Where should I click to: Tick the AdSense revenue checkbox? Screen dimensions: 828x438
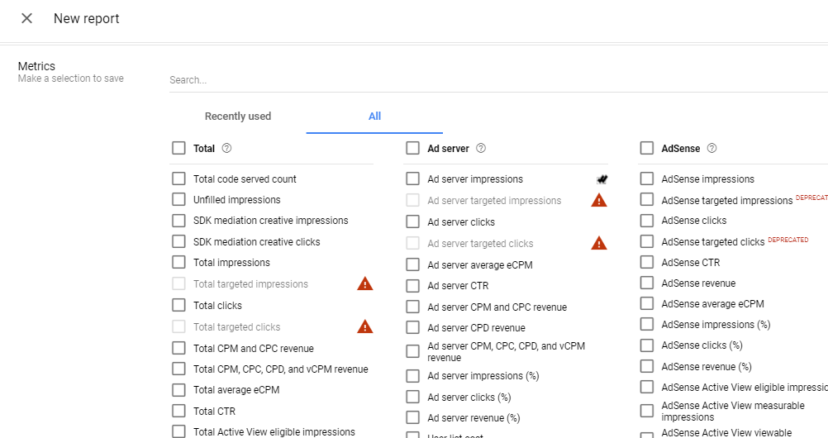point(647,283)
